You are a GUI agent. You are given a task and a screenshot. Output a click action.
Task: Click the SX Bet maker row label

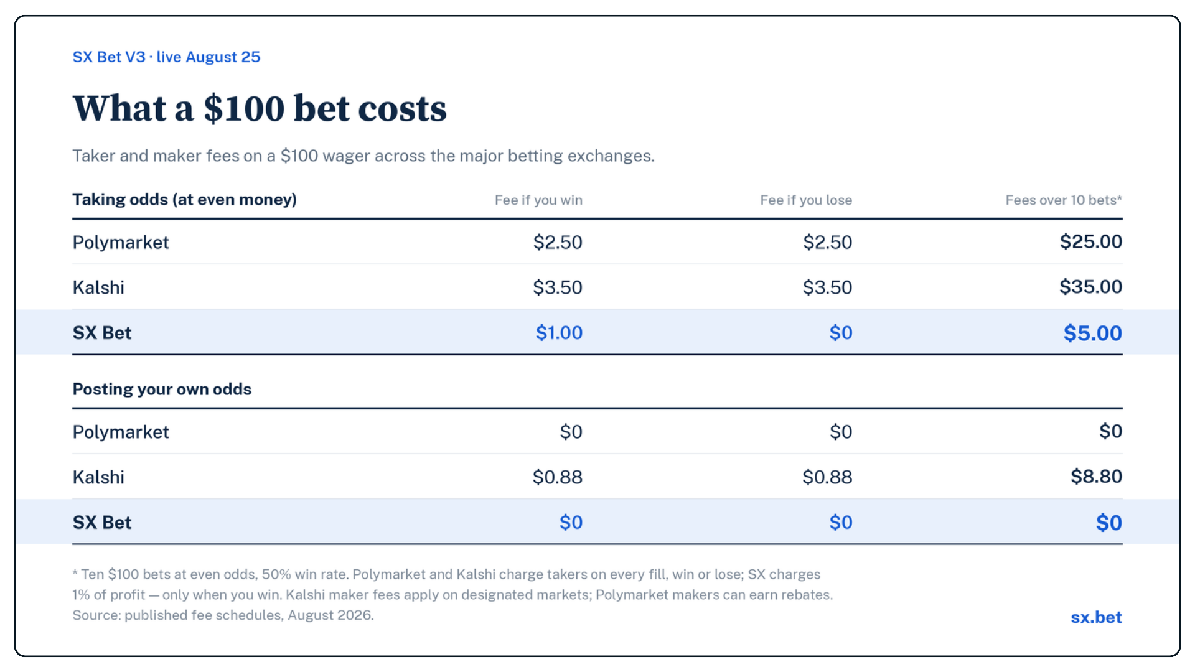tap(102, 523)
